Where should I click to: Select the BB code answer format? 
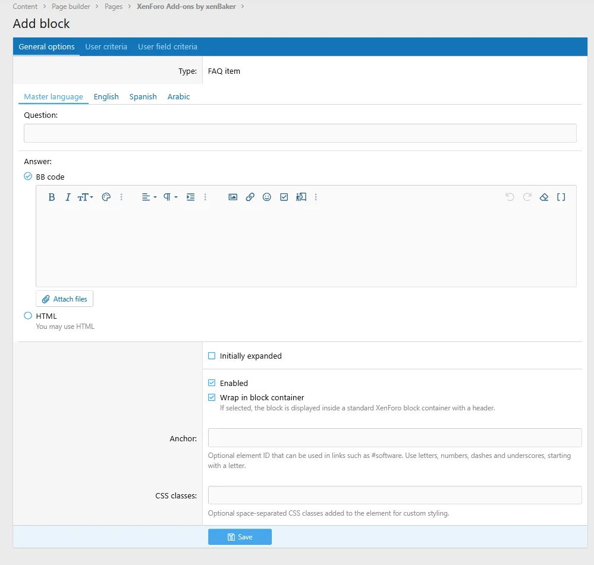(28, 177)
